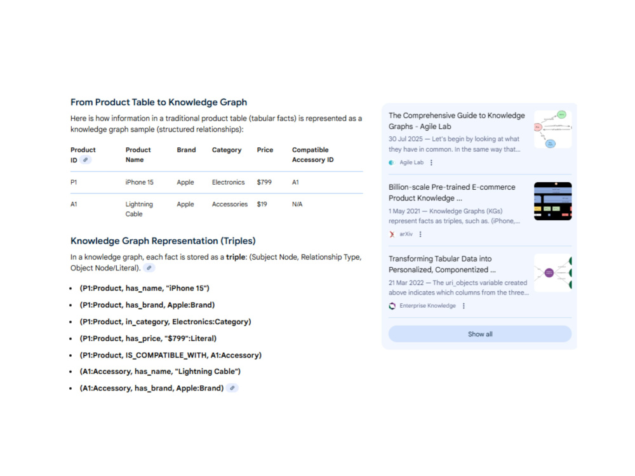
Task: Click the Brand column header
Action: coord(186,150)
